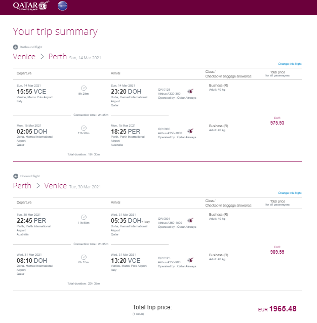Screen dimensions: 317x323
Task: Click the Qatar oryx logo beside flight QR 0126
Action: click(190, 91)
